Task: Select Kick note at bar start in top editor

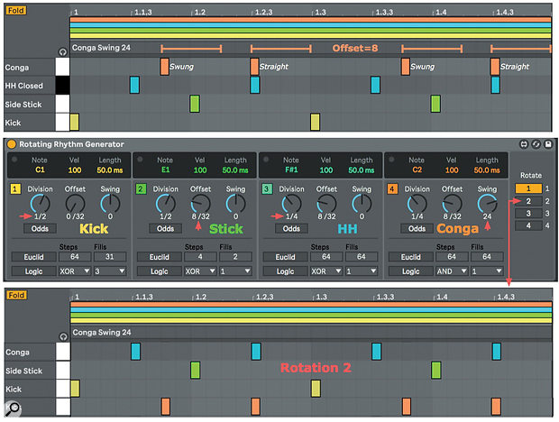Action: [75, 122]
